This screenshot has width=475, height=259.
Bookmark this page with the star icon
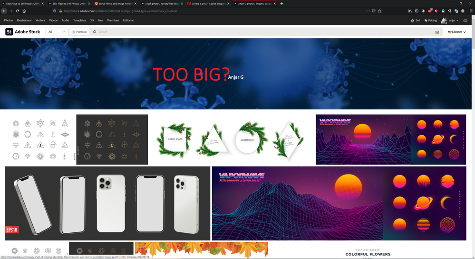point(379,11)
